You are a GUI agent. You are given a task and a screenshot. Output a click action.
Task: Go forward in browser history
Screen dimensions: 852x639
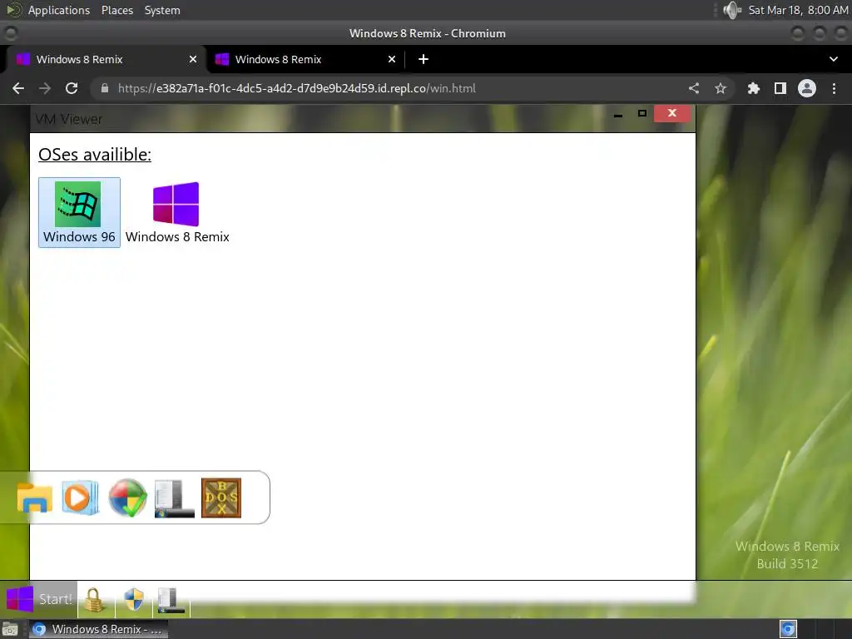pos(45,88)
